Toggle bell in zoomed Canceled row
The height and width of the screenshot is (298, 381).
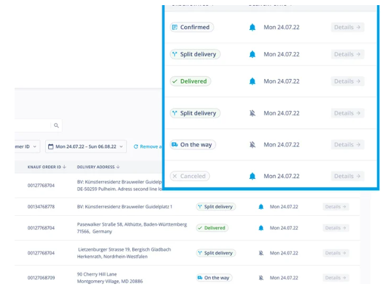pyautogui.click(x=253, y=176)
